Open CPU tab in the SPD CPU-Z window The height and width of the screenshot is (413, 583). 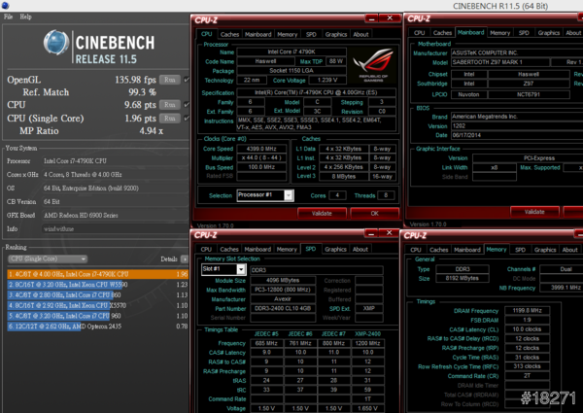tap(206, 249)
